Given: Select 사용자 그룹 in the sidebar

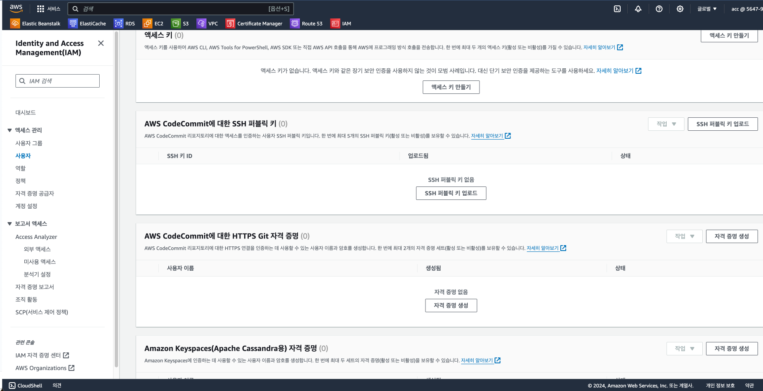Looking at the screenshot, I should (x=29, y=143).
